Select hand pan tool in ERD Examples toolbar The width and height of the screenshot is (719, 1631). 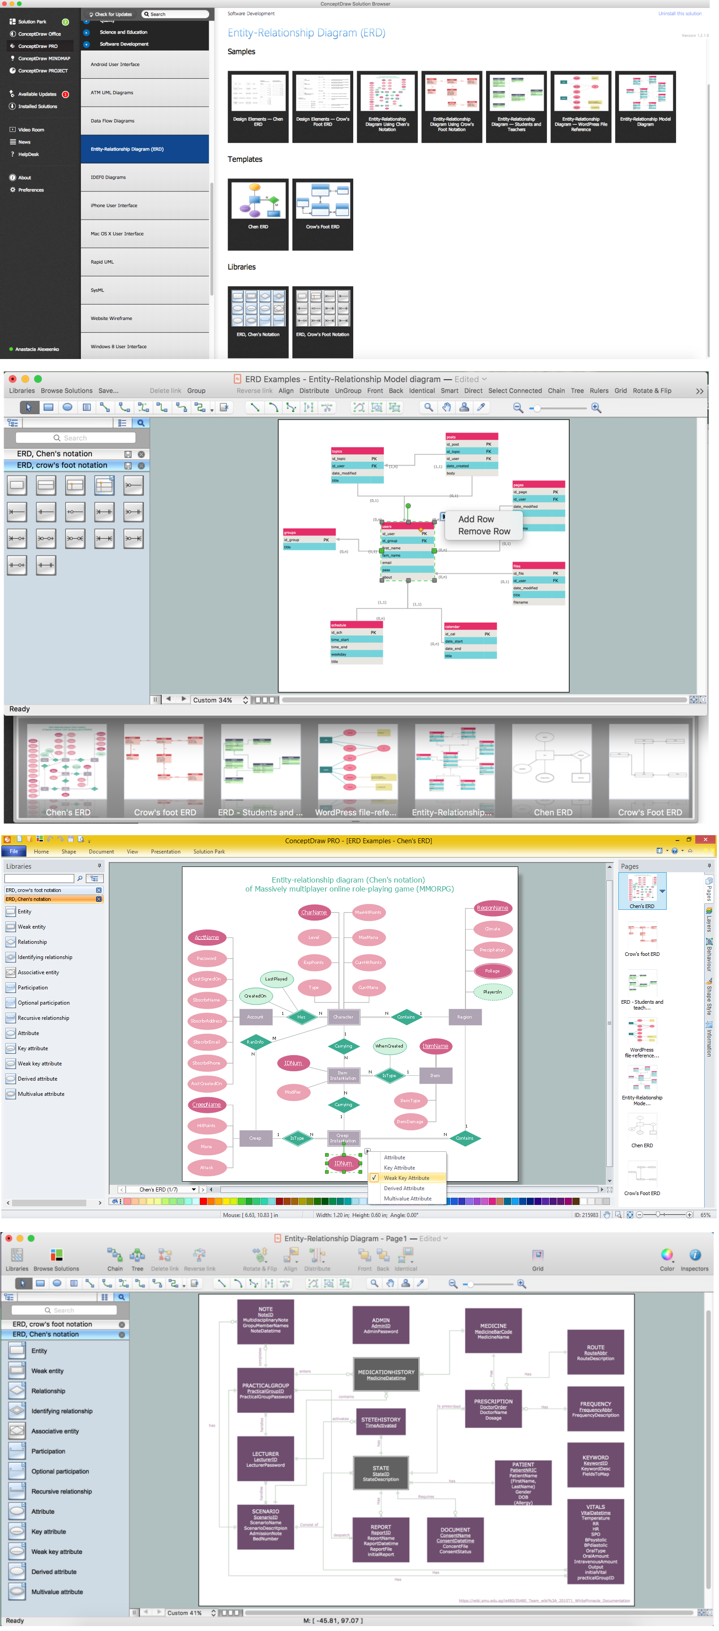447,407
